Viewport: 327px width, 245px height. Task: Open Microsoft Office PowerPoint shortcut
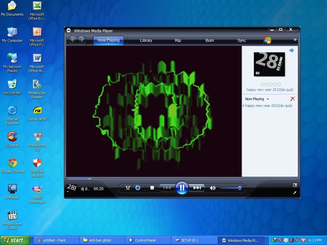click(x=37, y=37)
